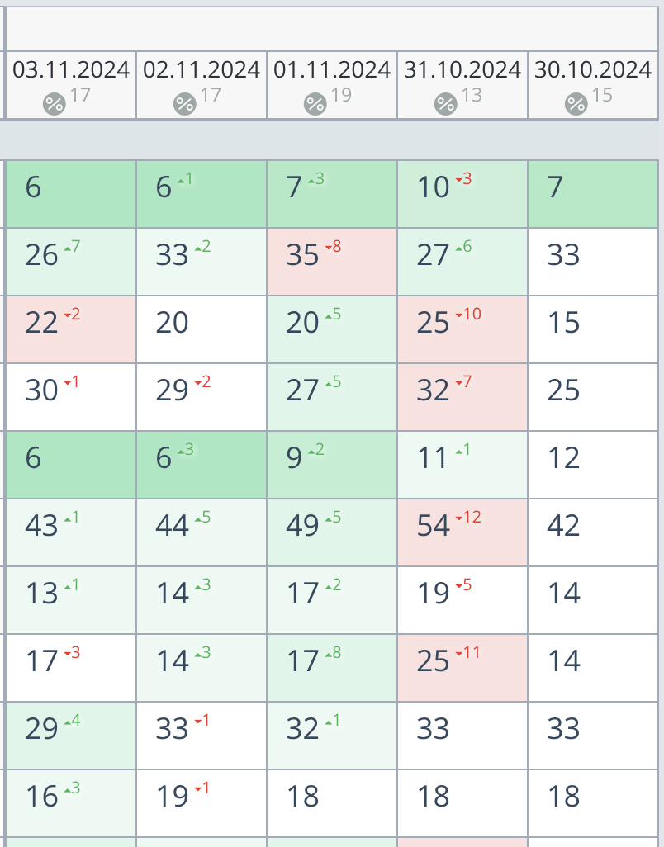Image resolution: width=664 pixels, height=847 pixels.
Task: Click cell 32 with -7 change
Action: pyautogui.click(x=462, y=398)
